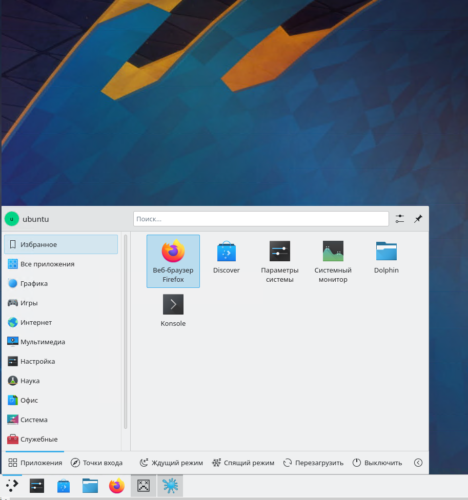
Task: Launch Firefox from the favorites grid
Action: pos(173,259)
